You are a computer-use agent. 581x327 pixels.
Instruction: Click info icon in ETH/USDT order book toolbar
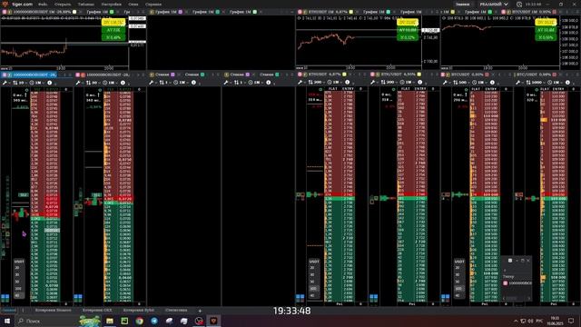[x=419, y=83]
